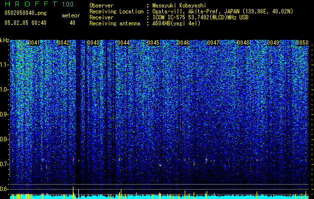Viewport: 314px width, 199px height.
Task: Click the timestamp 05.02.05 00:40
Action: [x=25, y=23]
